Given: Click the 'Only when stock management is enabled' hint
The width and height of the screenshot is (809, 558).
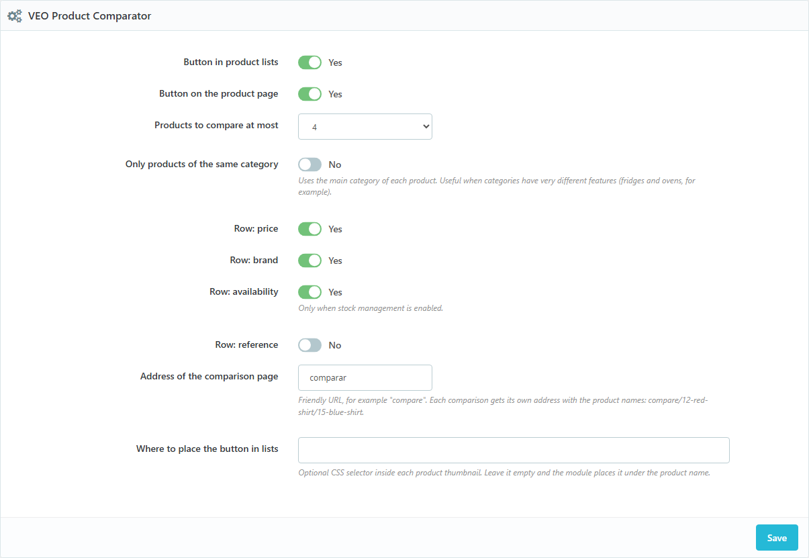Looking at the screenshot, I should (371, 309).
